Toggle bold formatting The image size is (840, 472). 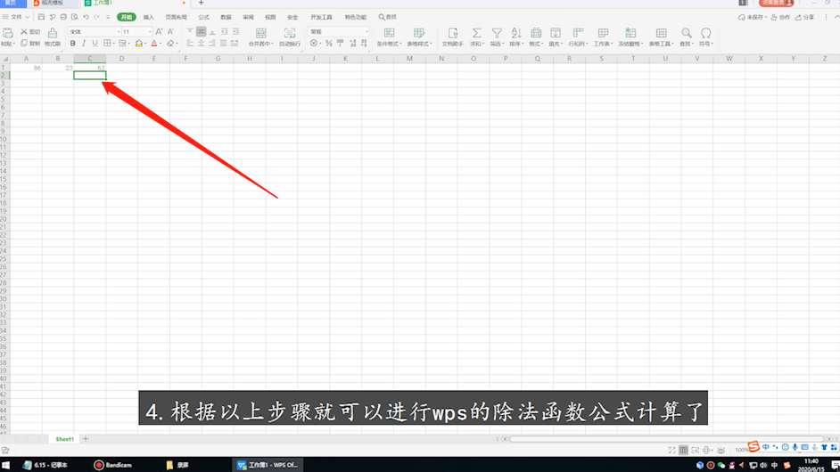tap(73, 44)
